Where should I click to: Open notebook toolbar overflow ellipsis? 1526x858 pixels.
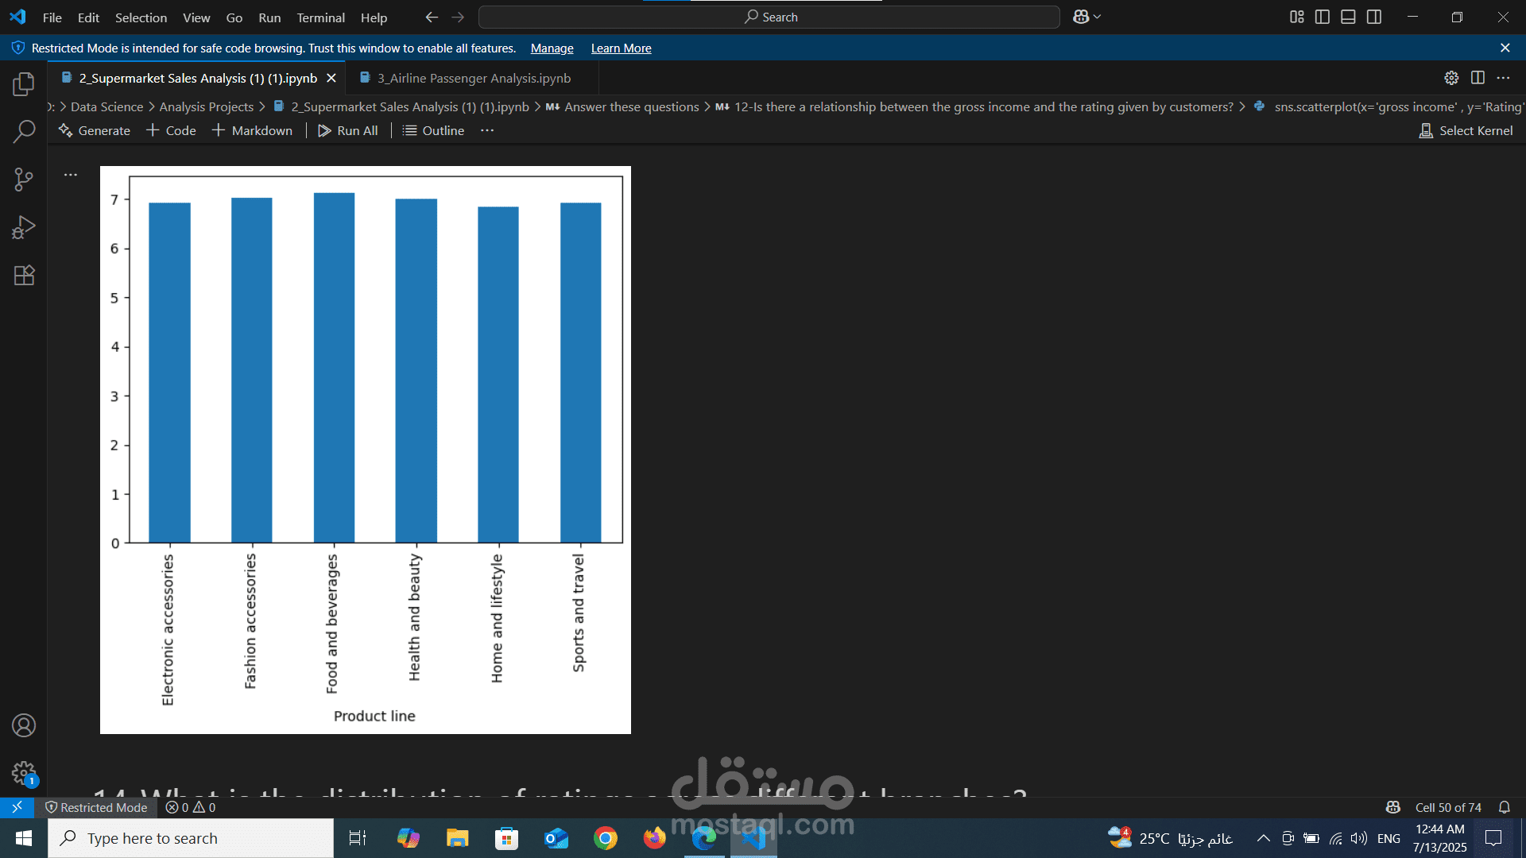[487, 130]
